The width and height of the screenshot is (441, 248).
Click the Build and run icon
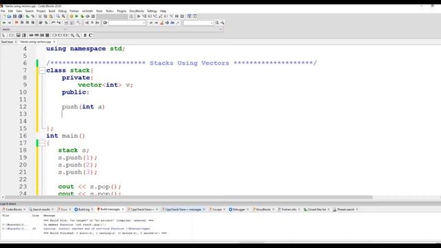pyautogui.click(x=82, y=17)
